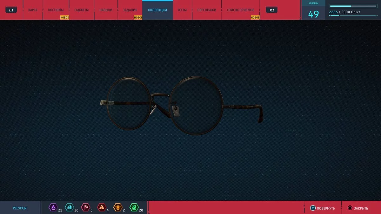Select the purple research token icon
Image resolution: width=381 pixels, height=214 pixels.
53,207
